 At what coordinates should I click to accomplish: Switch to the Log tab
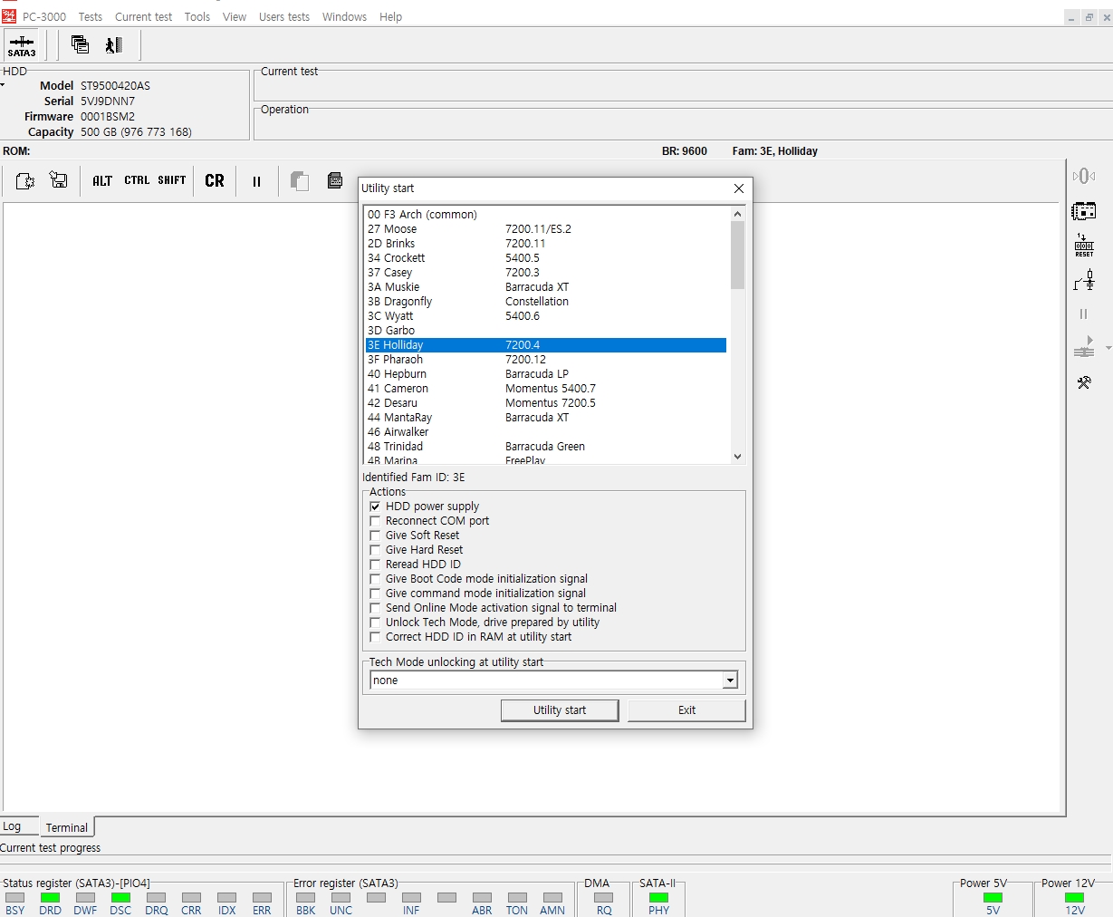click(12, 826)
